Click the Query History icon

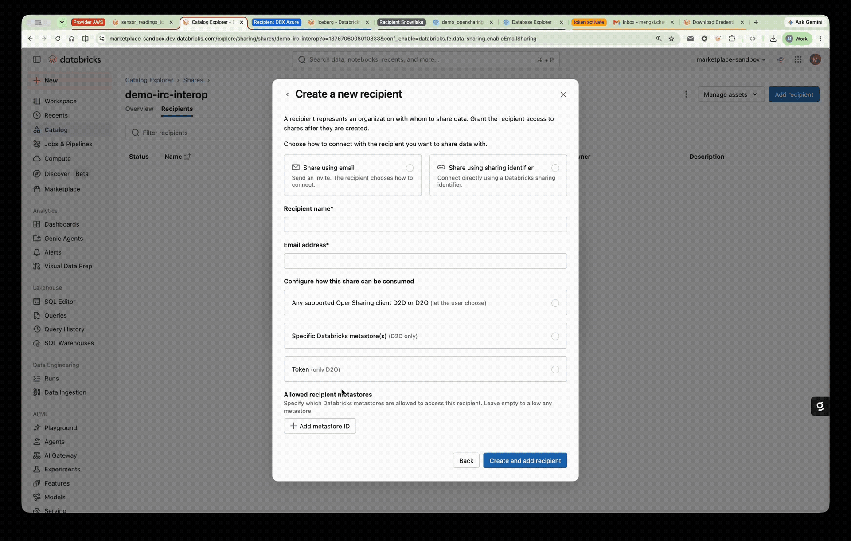pyautogui.click(x=37, y=329)
